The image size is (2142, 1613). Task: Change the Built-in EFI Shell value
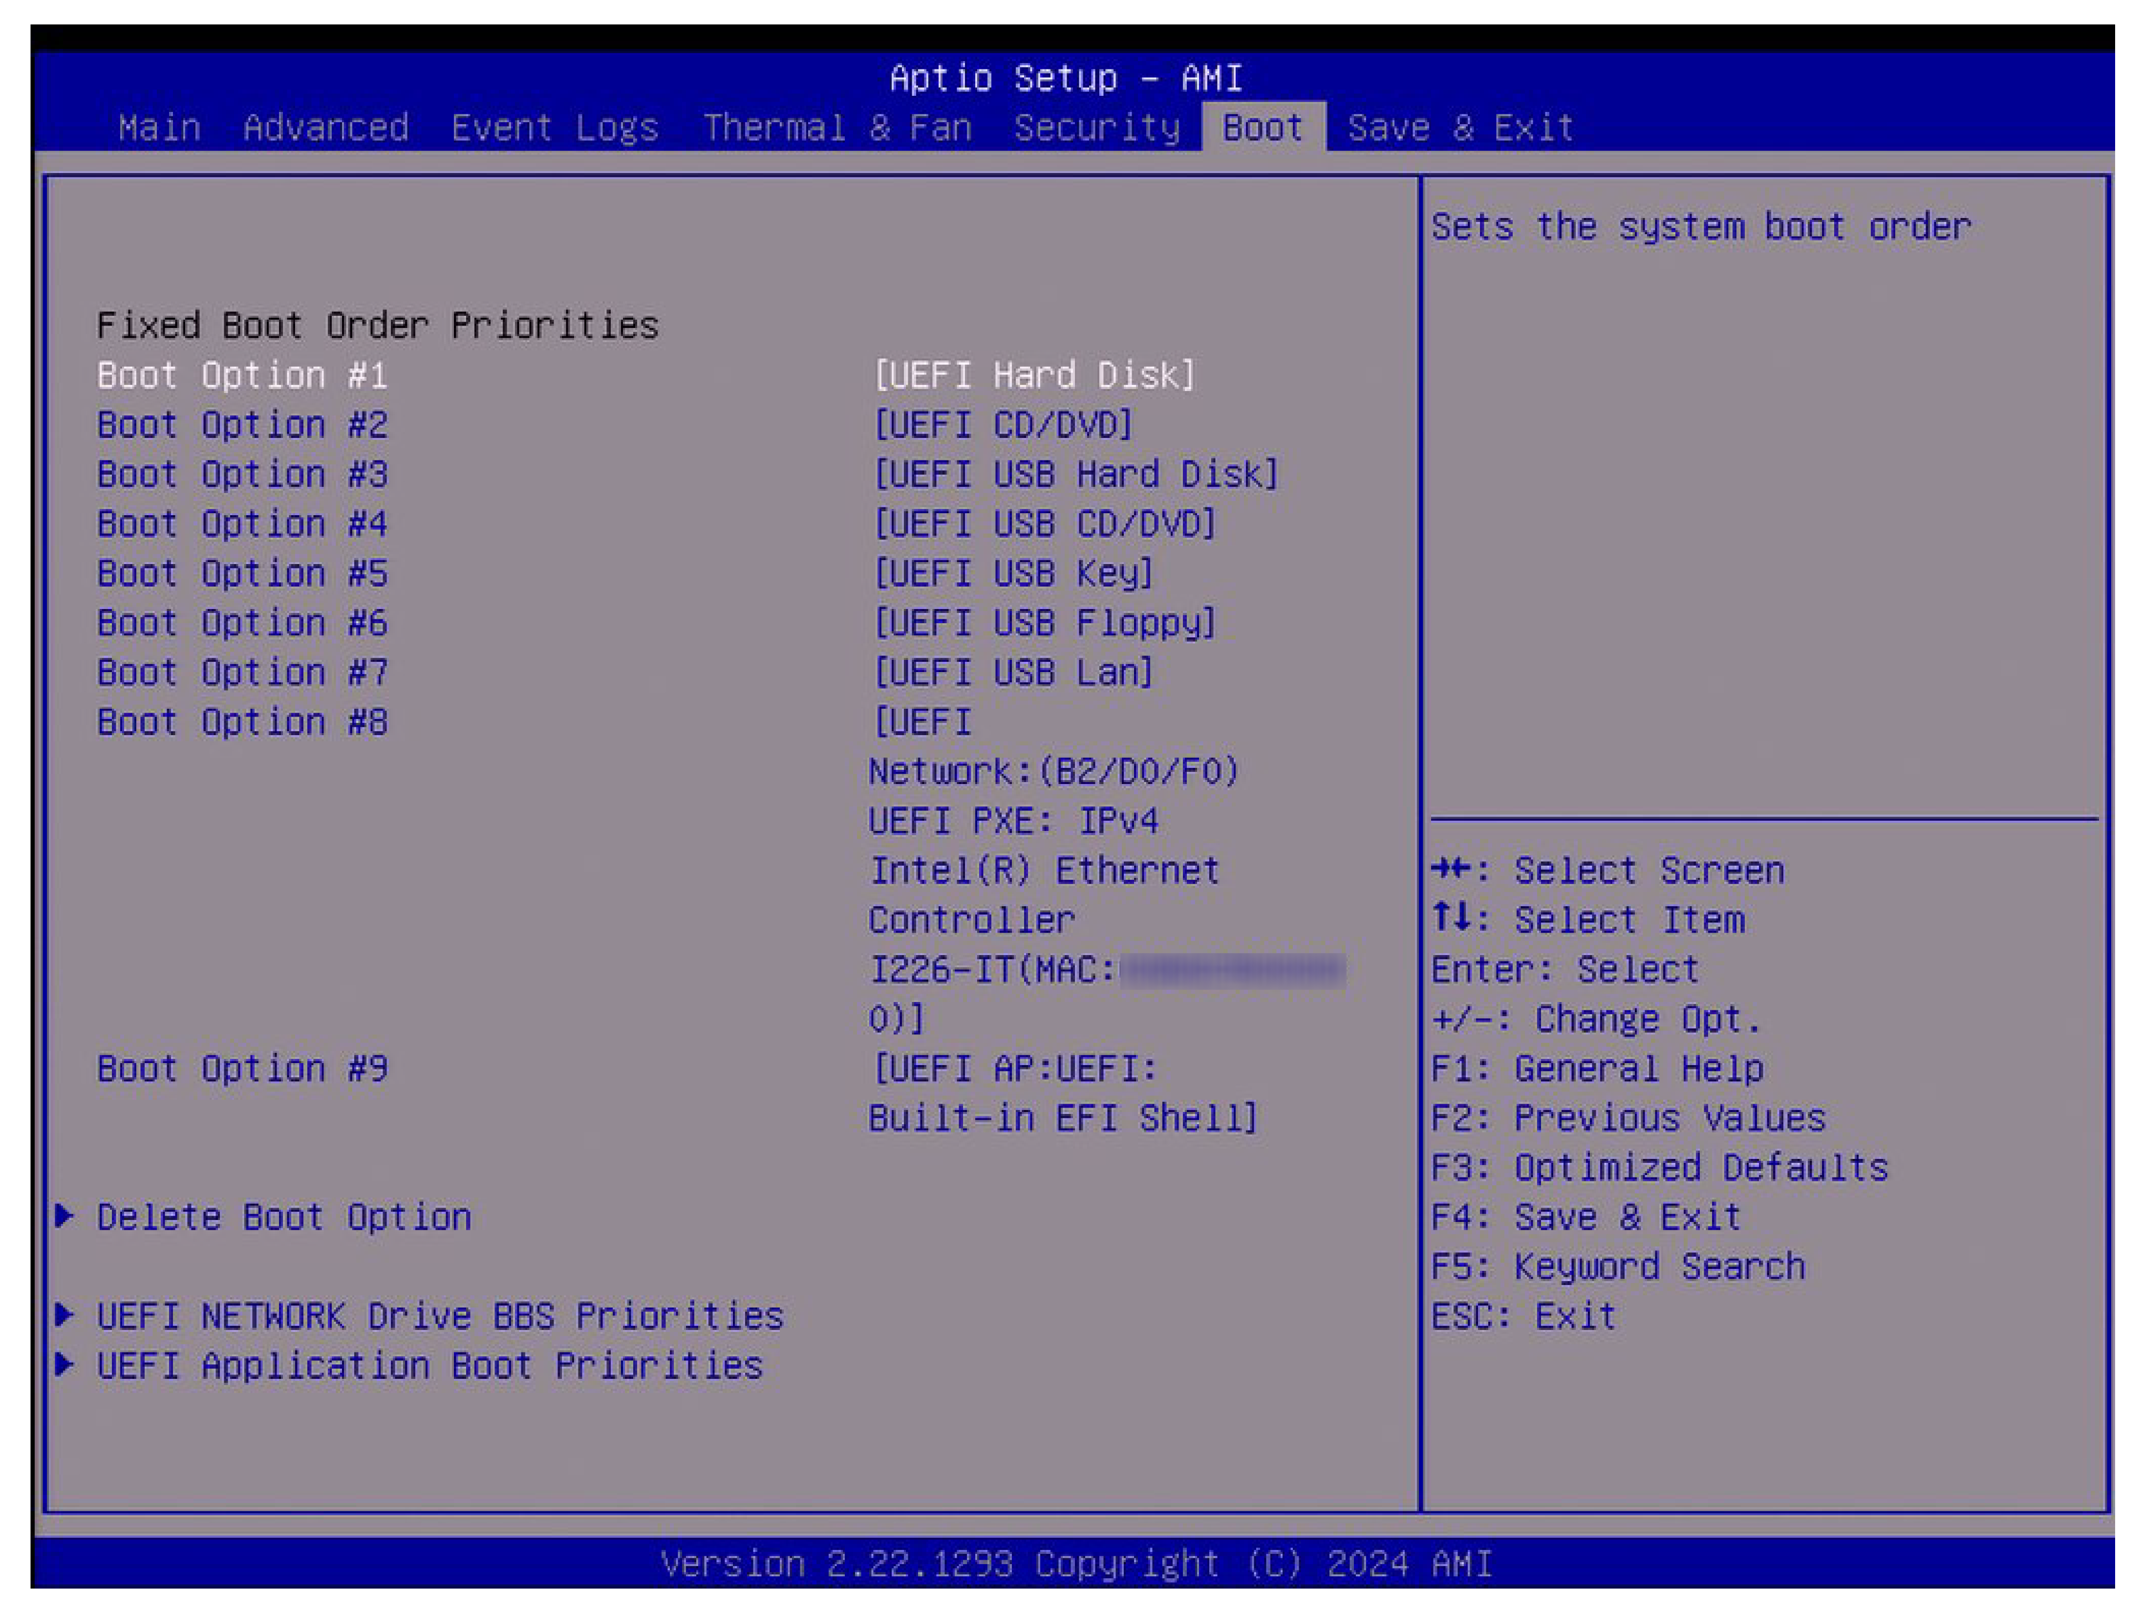1063,1094
